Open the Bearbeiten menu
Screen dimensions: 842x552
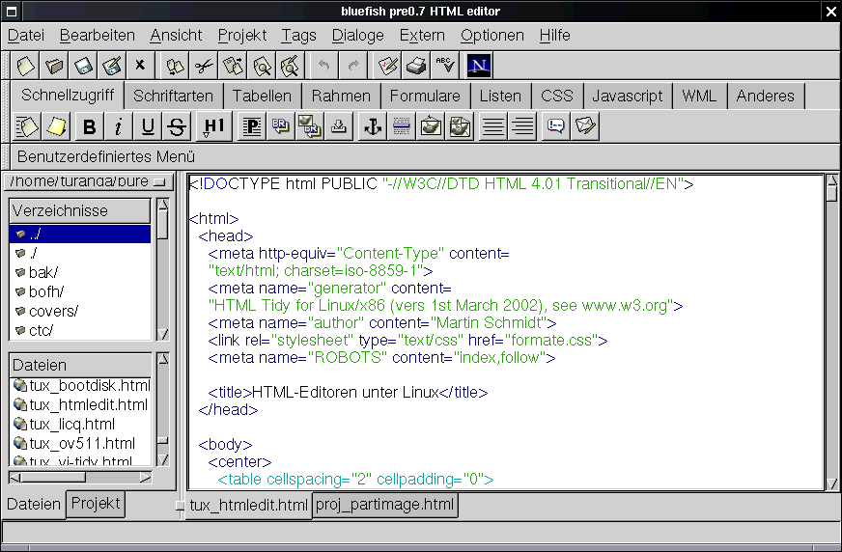point(98,36)
